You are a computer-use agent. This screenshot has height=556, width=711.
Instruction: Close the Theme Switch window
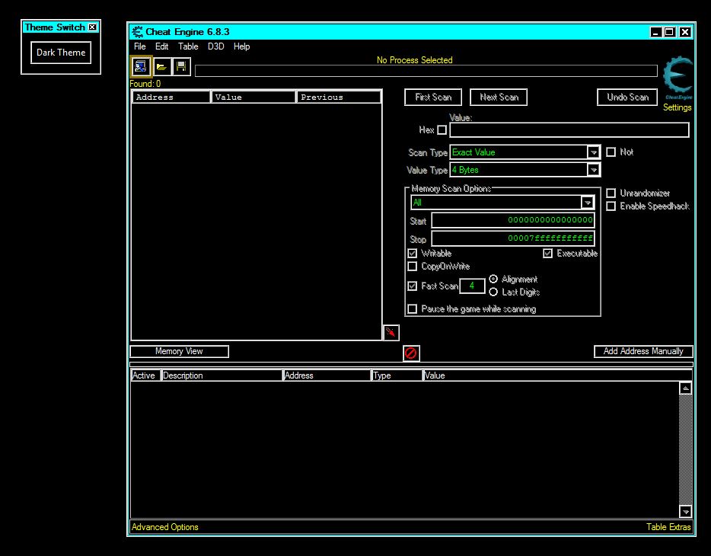pyautogui.click(x=93, y=27)
